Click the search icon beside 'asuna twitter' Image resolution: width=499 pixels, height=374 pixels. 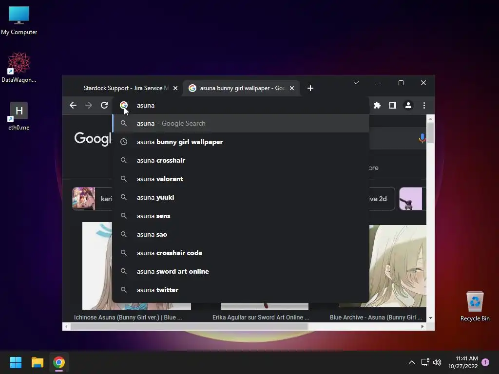click(x=124, y=290)
